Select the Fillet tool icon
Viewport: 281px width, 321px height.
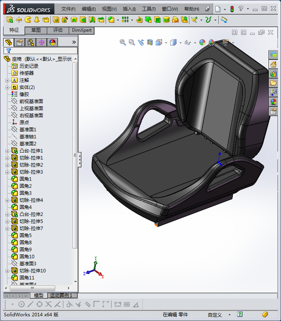coord(111,20)
